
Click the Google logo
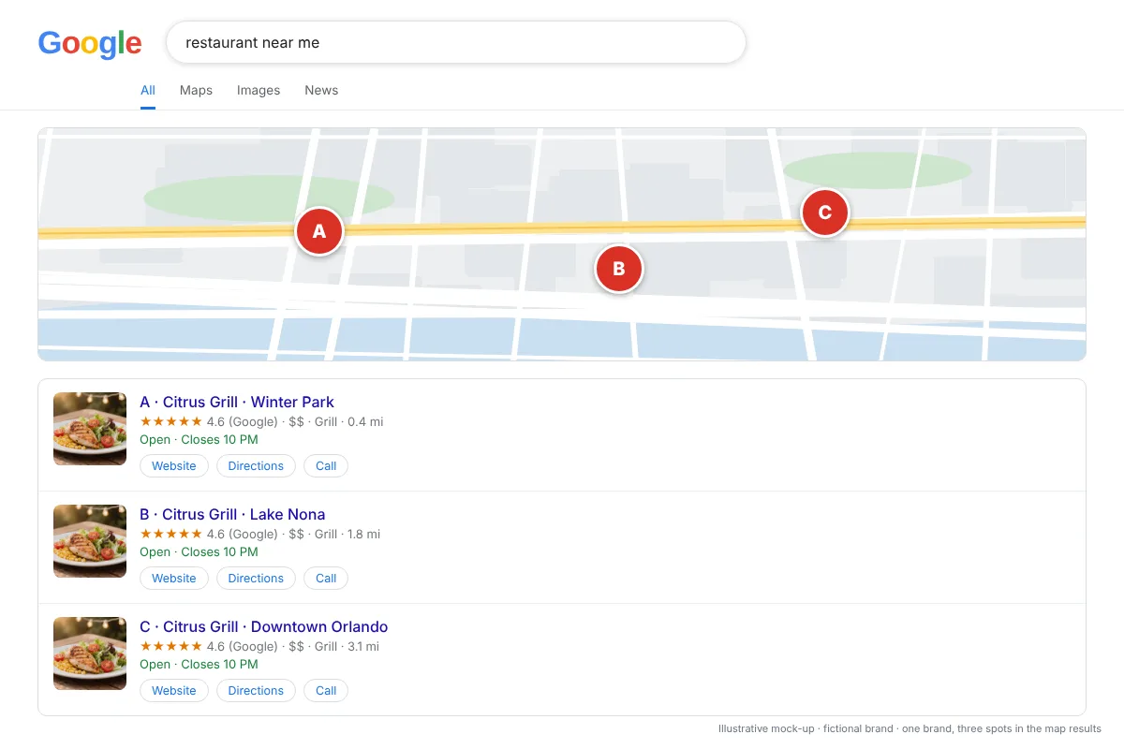[x=90, y=43]
